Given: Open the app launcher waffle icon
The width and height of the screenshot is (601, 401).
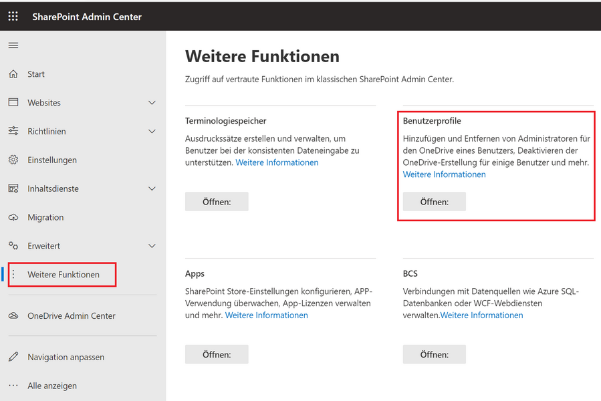Looking at the screenshot, I should pos(13,16).
